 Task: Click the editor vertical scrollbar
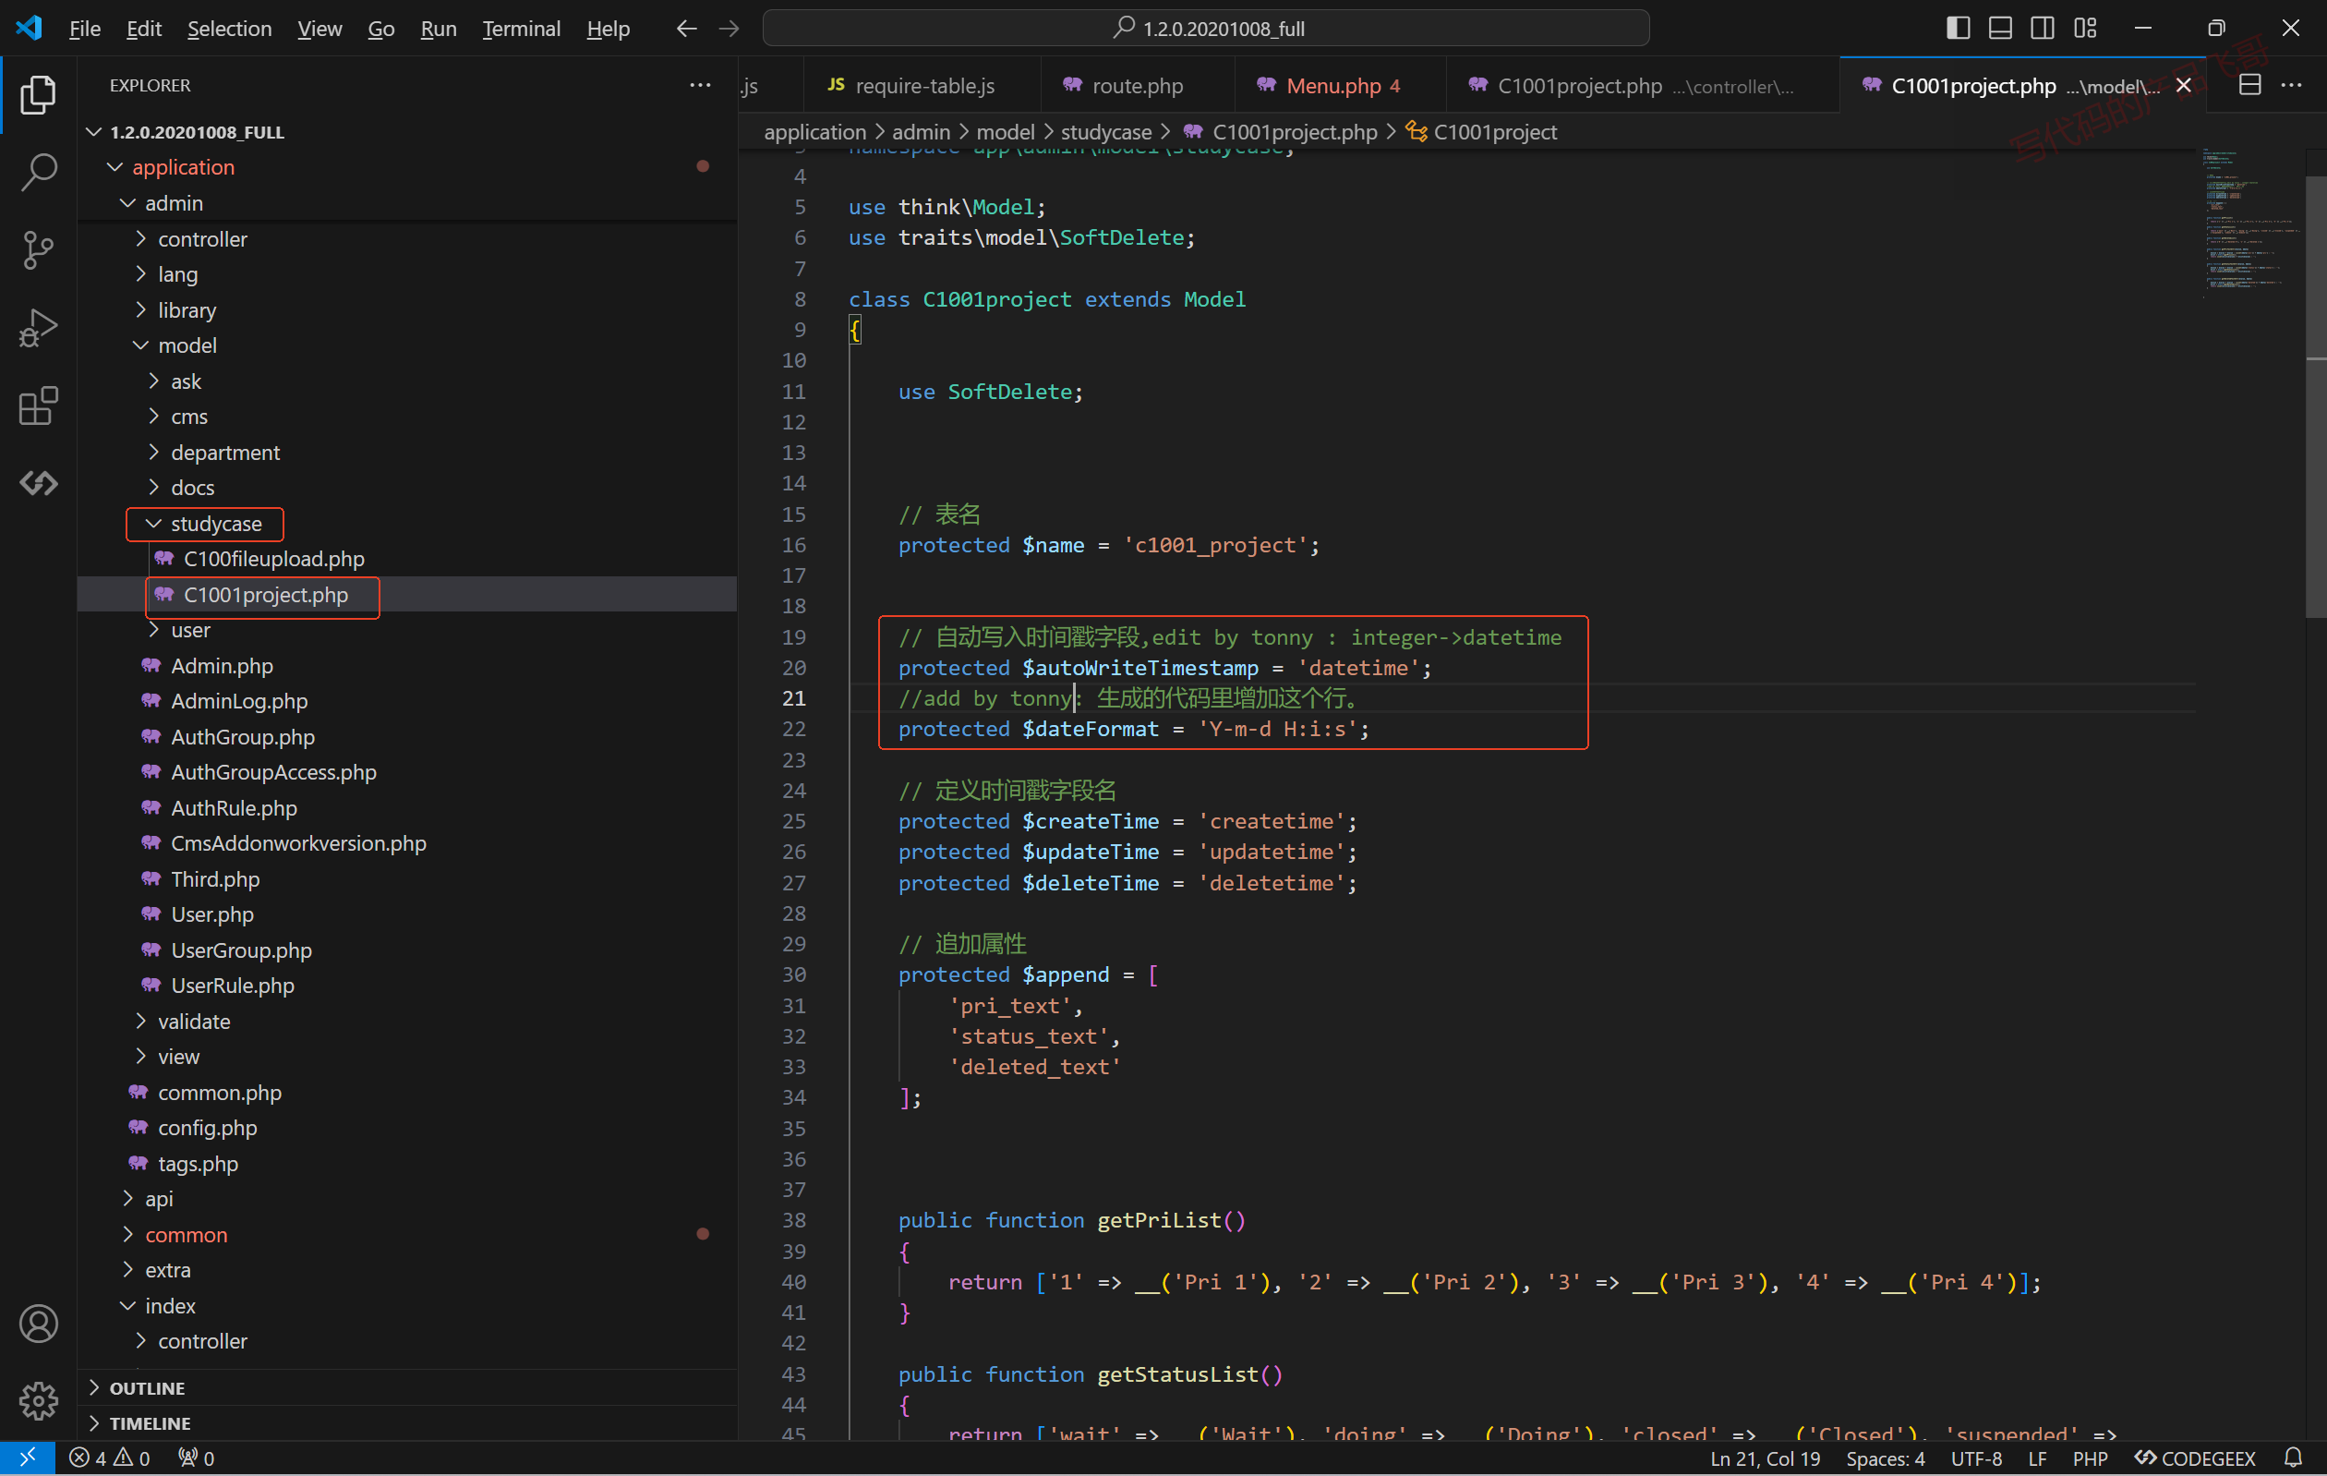coord(2315,396)
